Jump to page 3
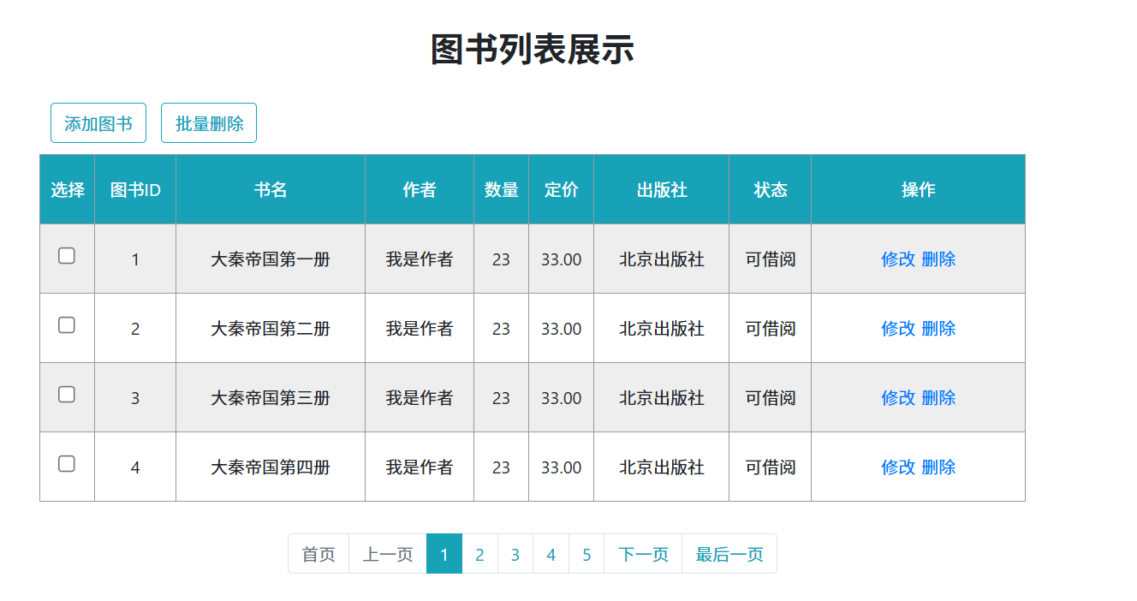Screen dimensions: 1137x601 point(515,554)
